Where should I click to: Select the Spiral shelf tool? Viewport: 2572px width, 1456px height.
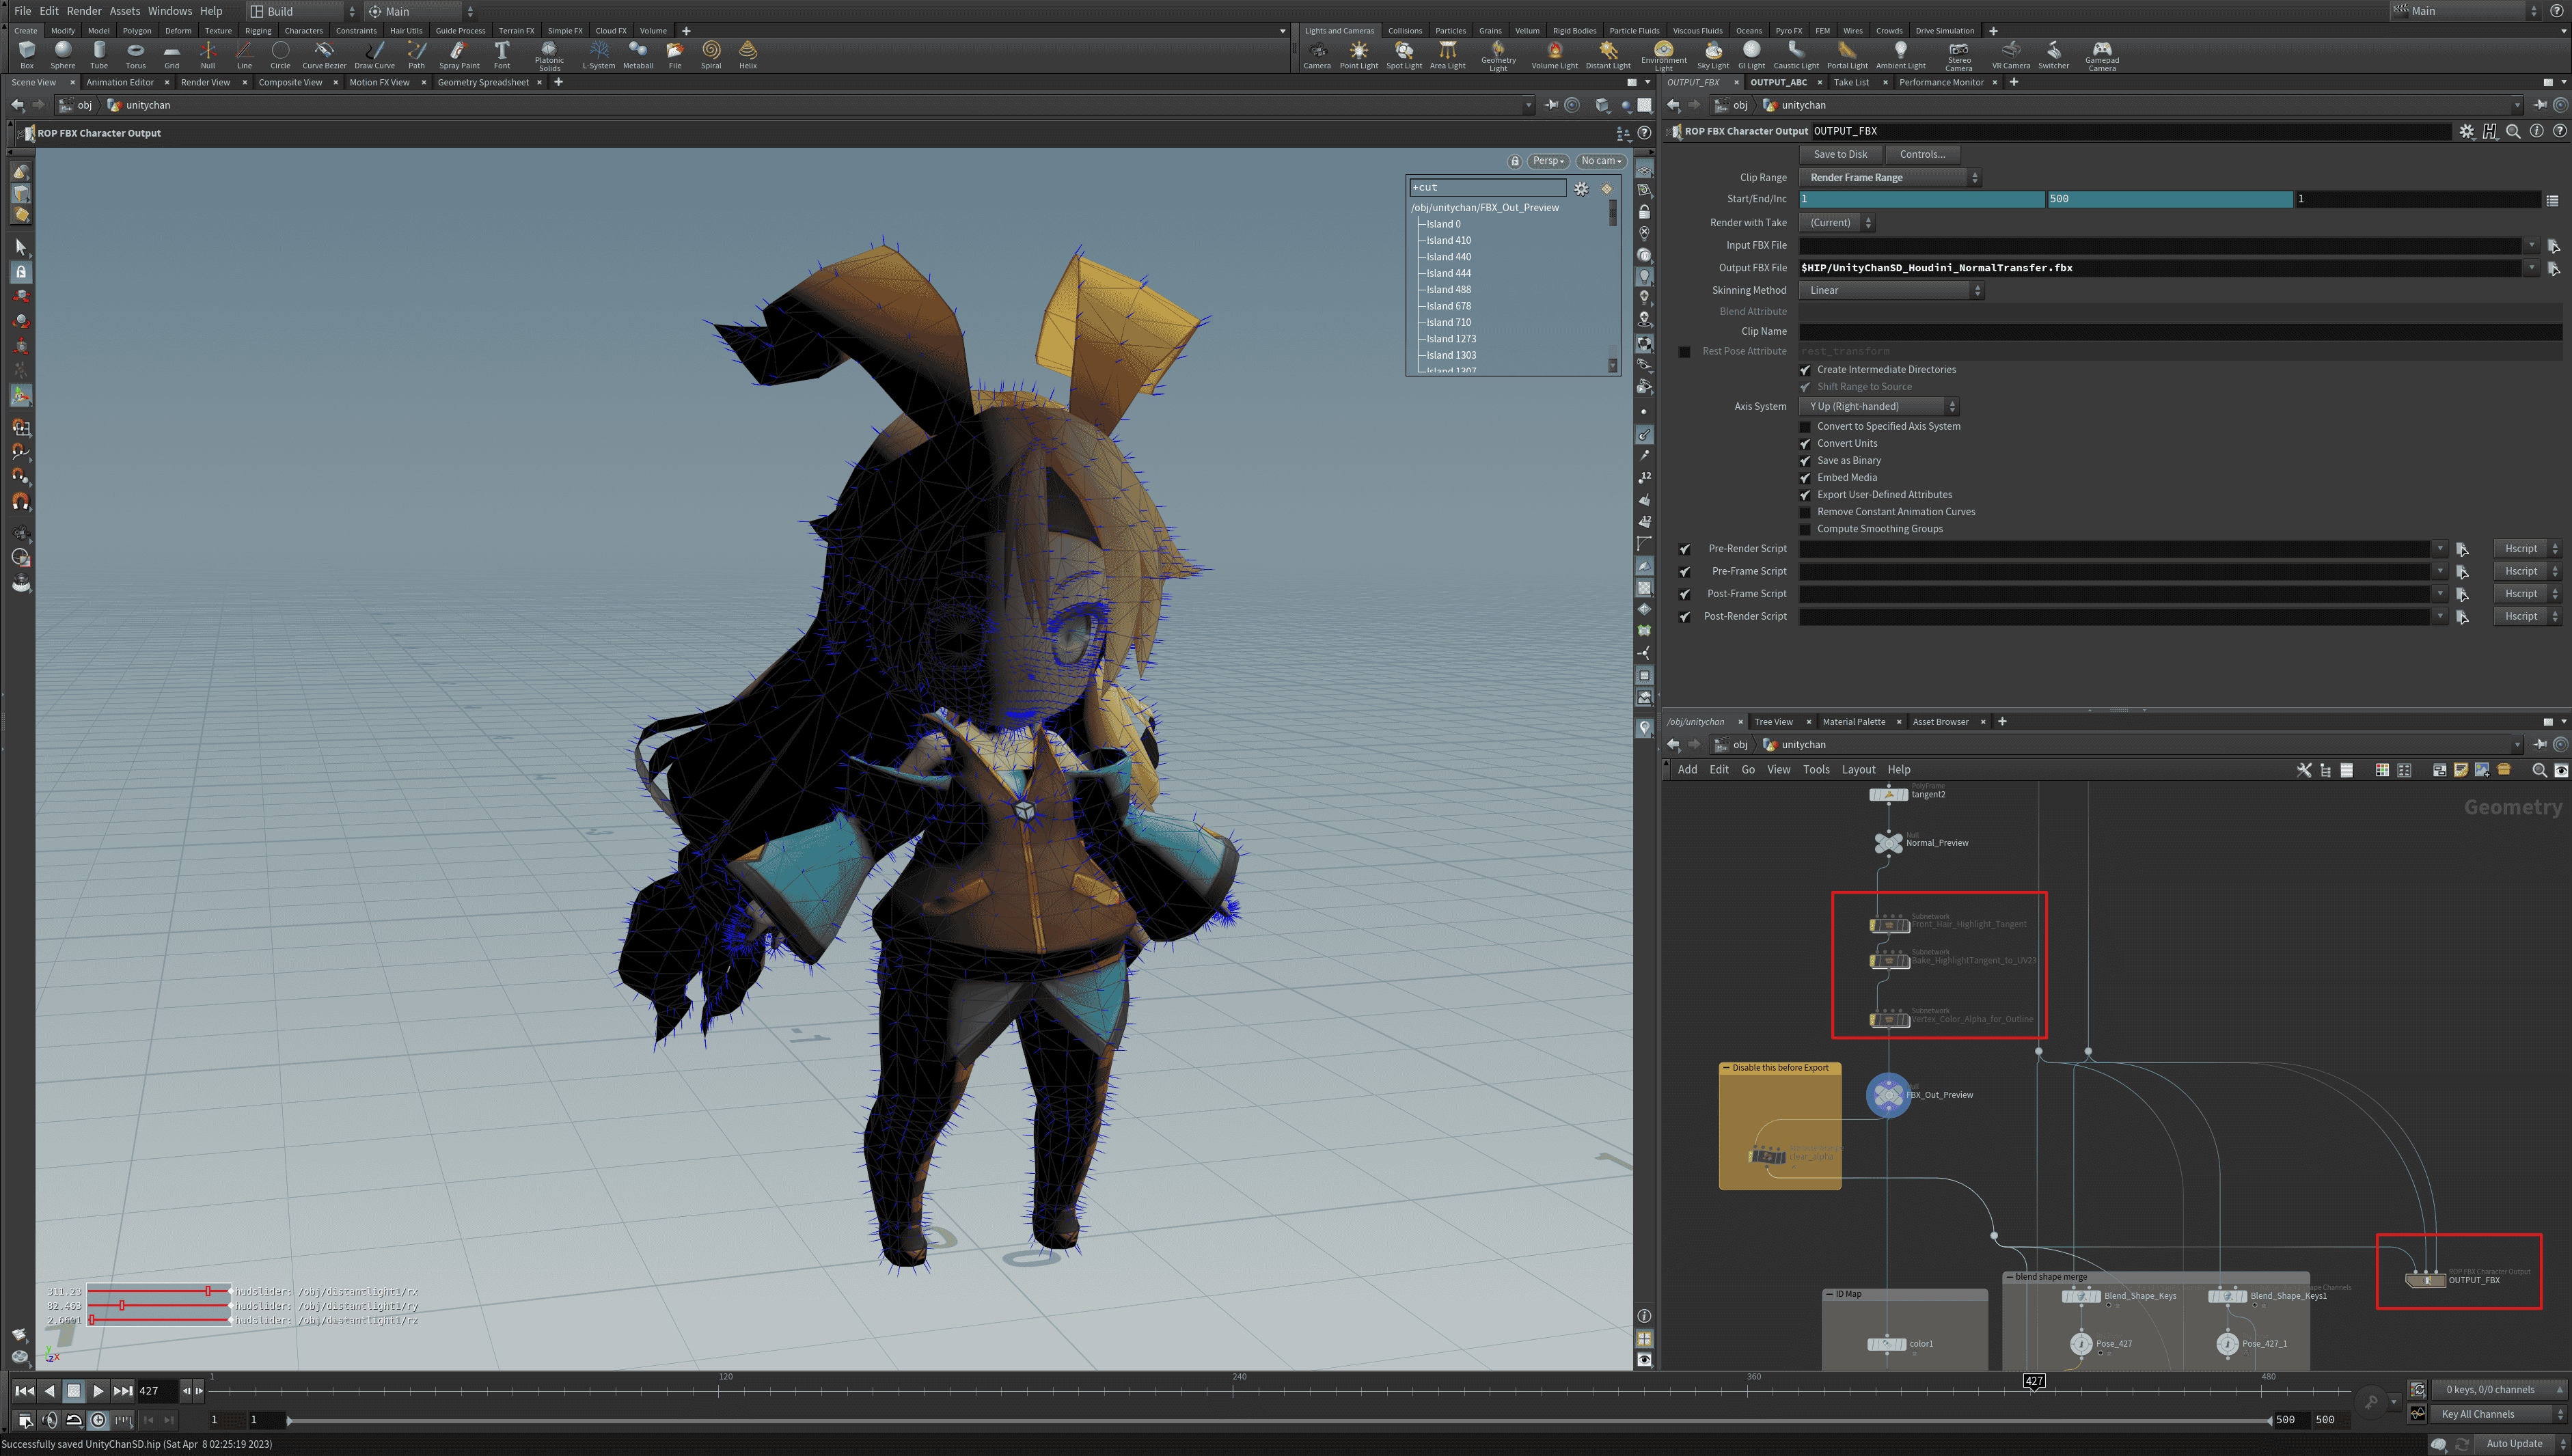[x=711, y=55]
